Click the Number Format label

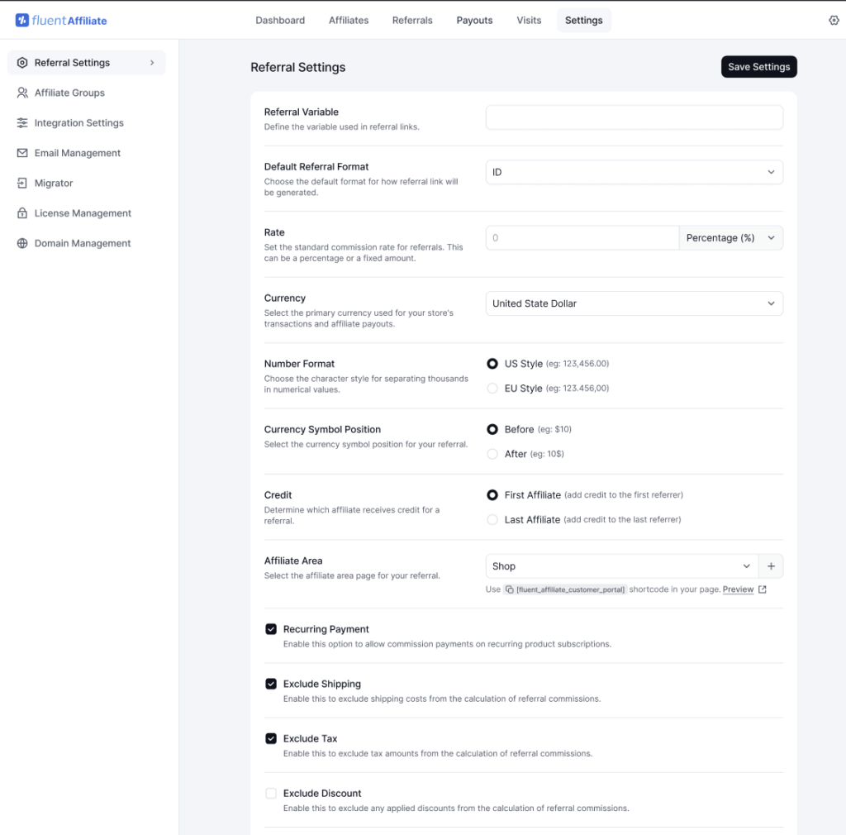coord(299,364)
